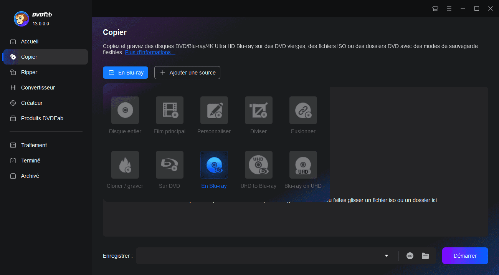Image resolution: width=499 pixels, height=275 pixels.
Task: Pick the Diviser mode icon
Action: tap(259, 110)
